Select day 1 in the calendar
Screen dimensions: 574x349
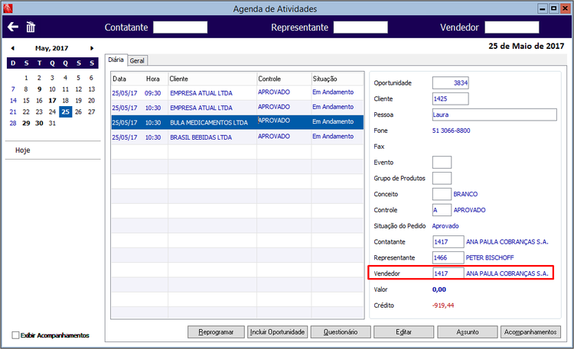tap(26, 78)
